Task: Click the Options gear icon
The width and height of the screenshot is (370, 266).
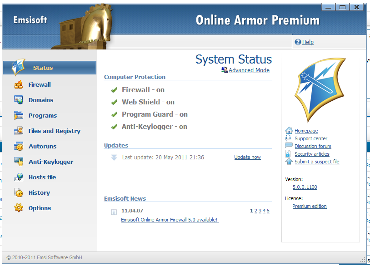Action: pyautogui.click(x=18, y=208)
